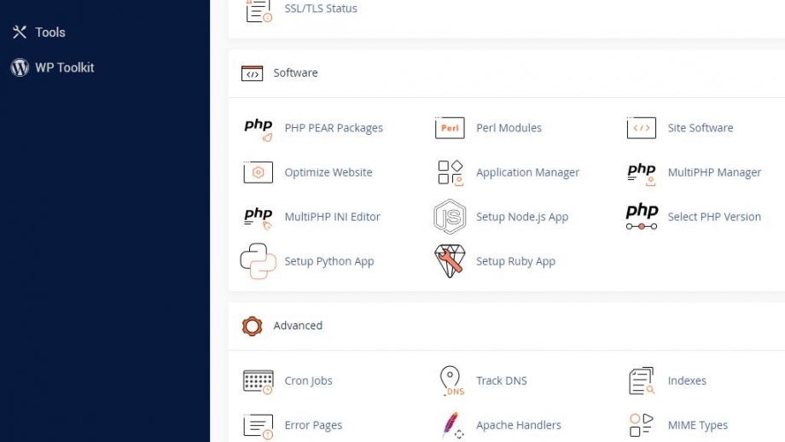Screen dimensions: 785x442
Task: Open the Error Pages link
Action: [x=313, y=426]
